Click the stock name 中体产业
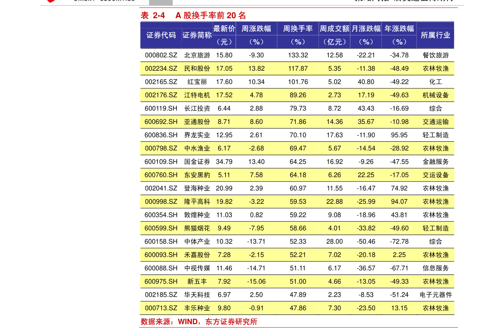Viewport: 492px width, 334px height. (x=197, y=241)
